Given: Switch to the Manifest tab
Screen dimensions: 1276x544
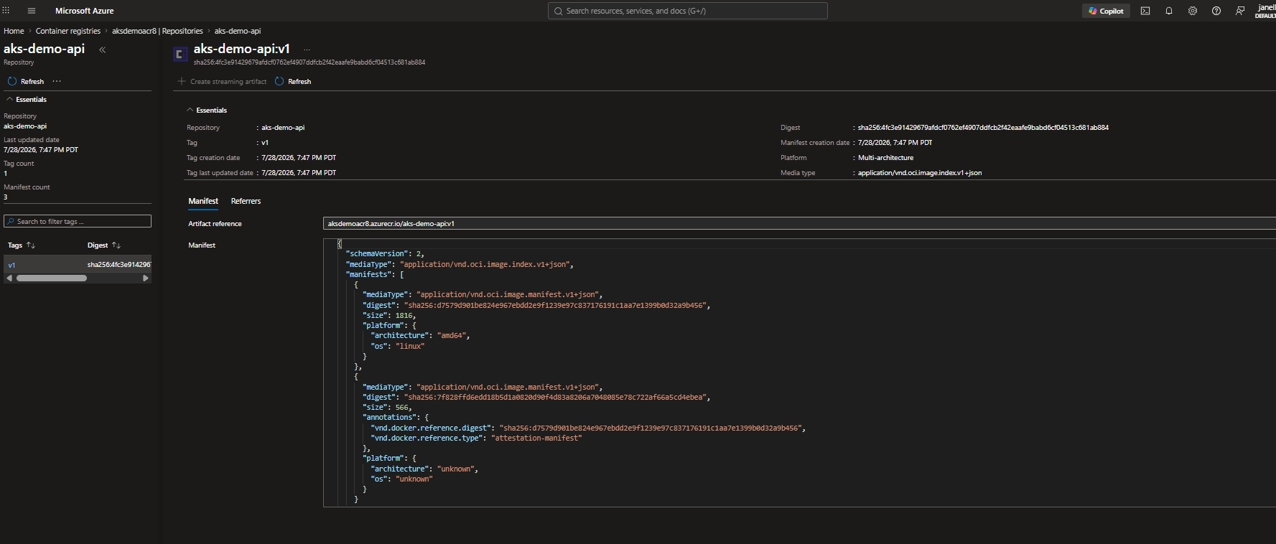Looking at the screenshot, I should click(203, 201).
